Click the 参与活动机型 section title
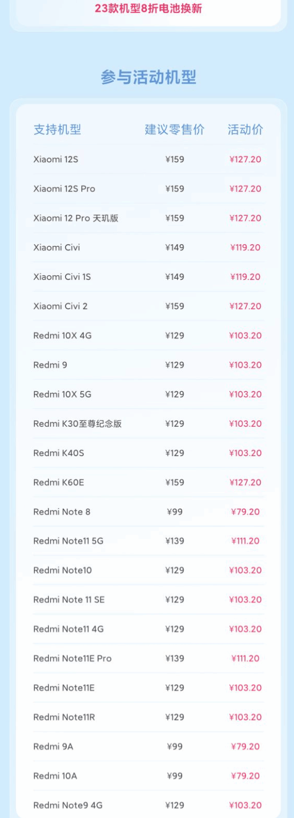The image size is (294, 818). click(x=149, y=77)
